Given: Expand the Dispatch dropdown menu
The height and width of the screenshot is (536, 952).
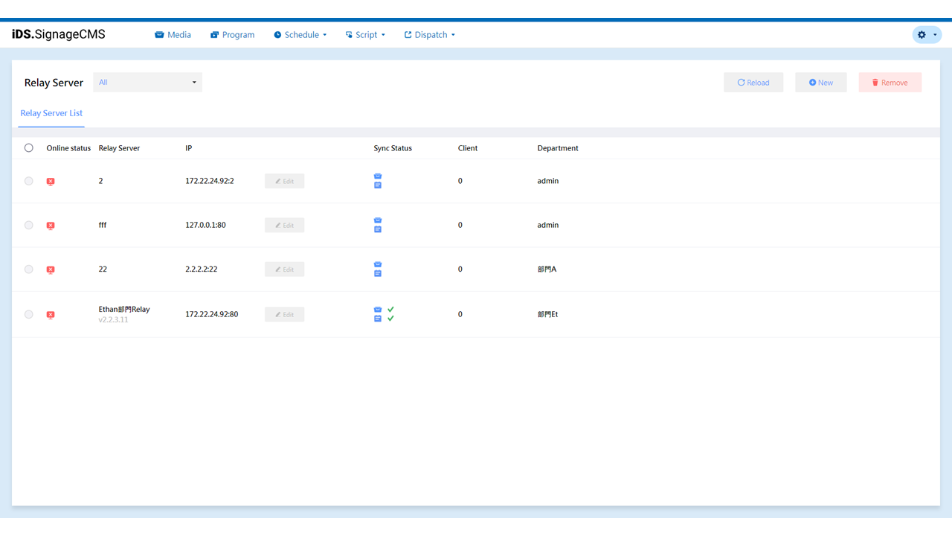Looking at the screenshot, I should (430, 35).
